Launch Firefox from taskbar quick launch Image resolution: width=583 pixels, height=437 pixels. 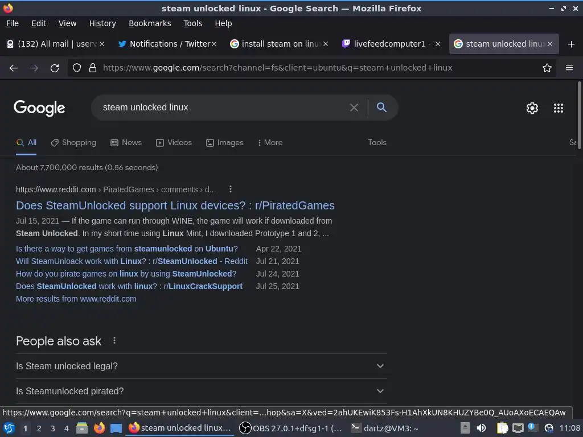coord(99,428)
